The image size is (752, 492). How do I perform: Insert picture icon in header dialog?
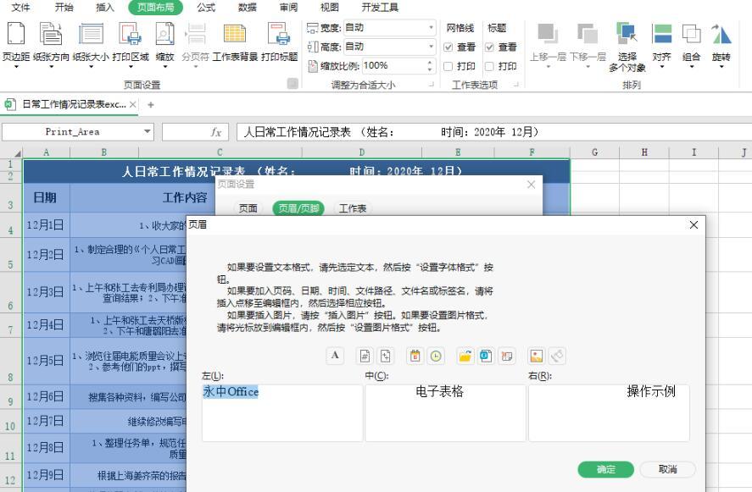click(536, 356)
